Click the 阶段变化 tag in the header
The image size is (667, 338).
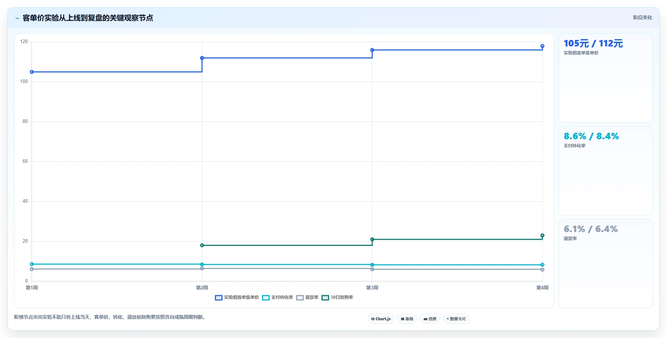pyautogui.click(x=642, y=17)
